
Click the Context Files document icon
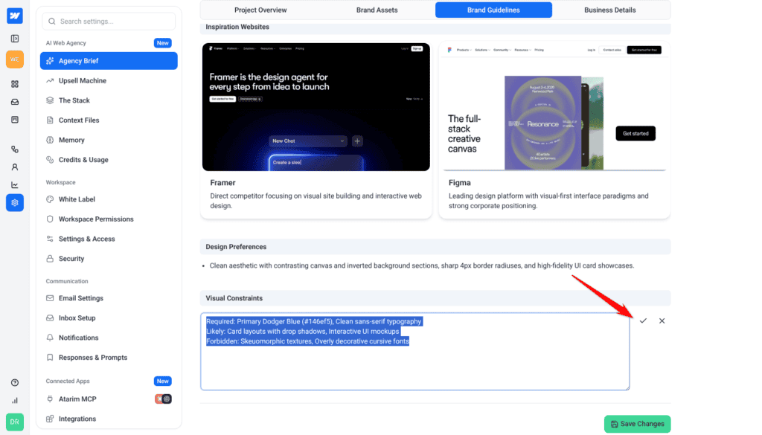tap(50, 120)
